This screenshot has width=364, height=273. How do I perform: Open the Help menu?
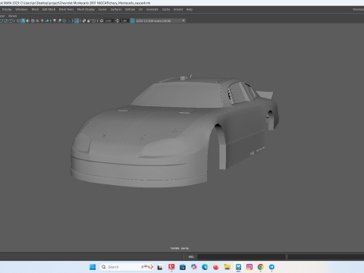tap(190, 9)
